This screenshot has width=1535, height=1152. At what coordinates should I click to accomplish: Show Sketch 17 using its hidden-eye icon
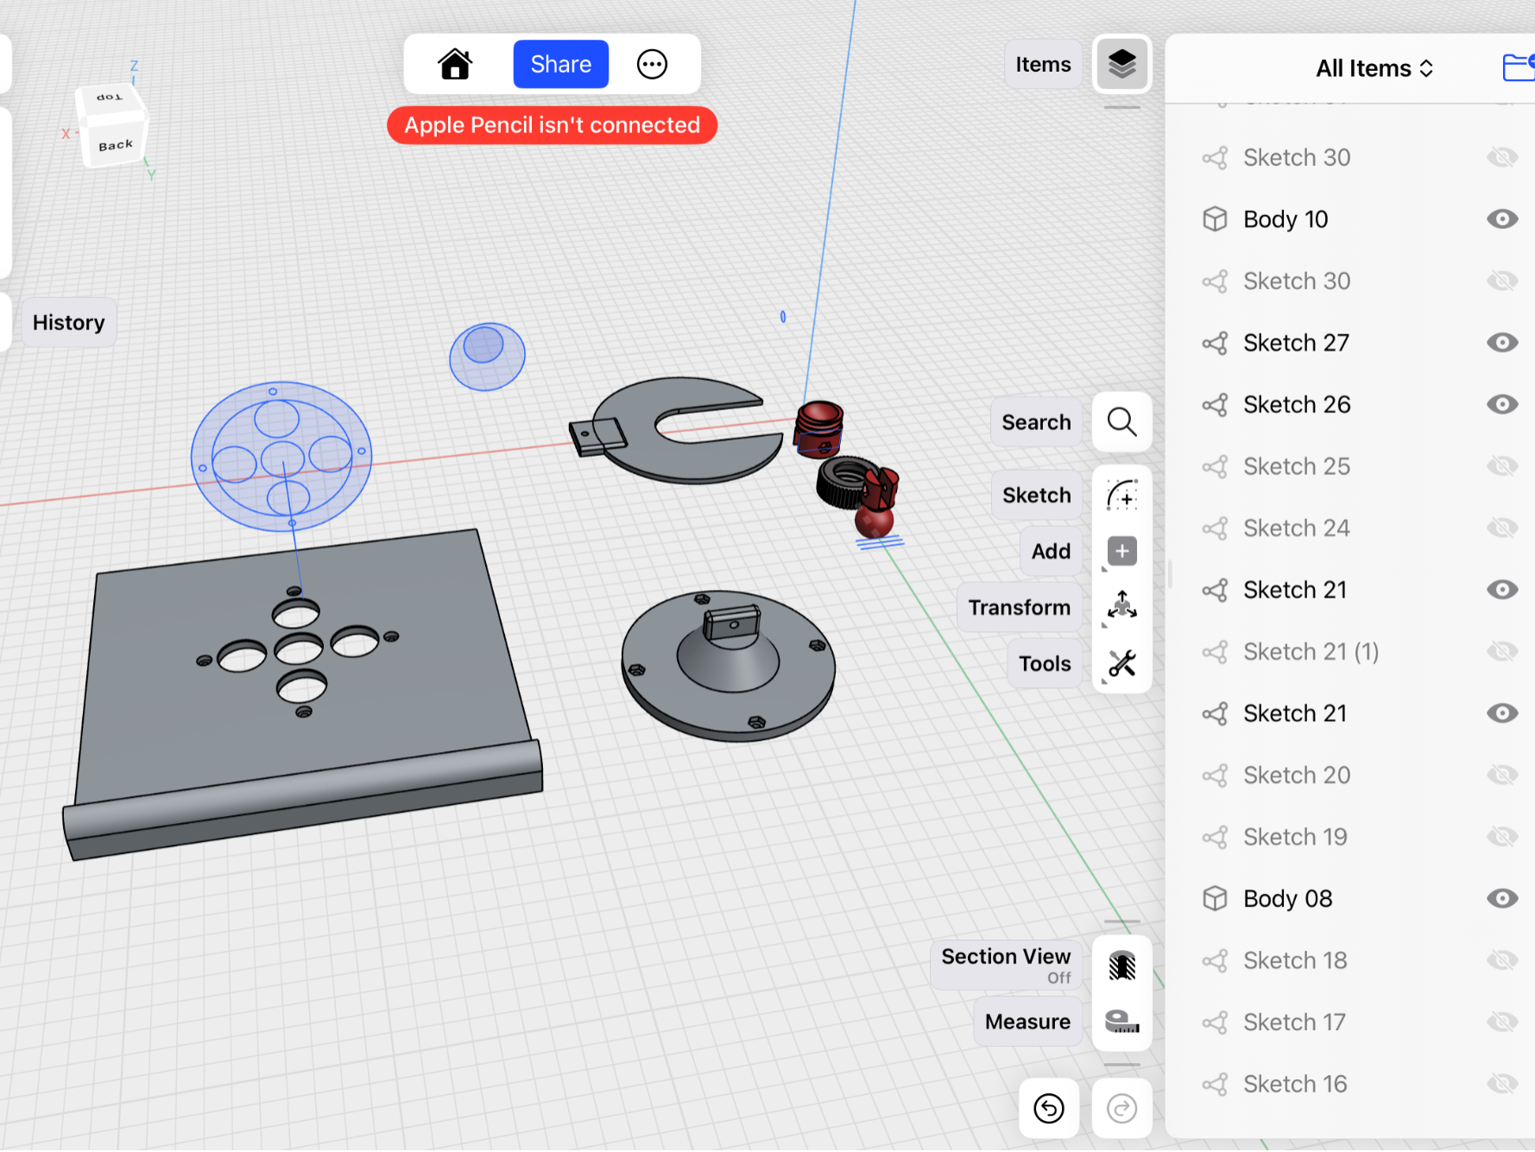tap(1502, 1022)
